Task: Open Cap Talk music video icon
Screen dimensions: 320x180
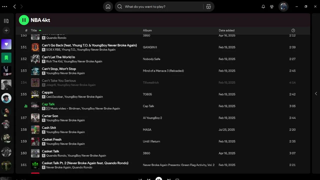Action: tap(48, 108)
